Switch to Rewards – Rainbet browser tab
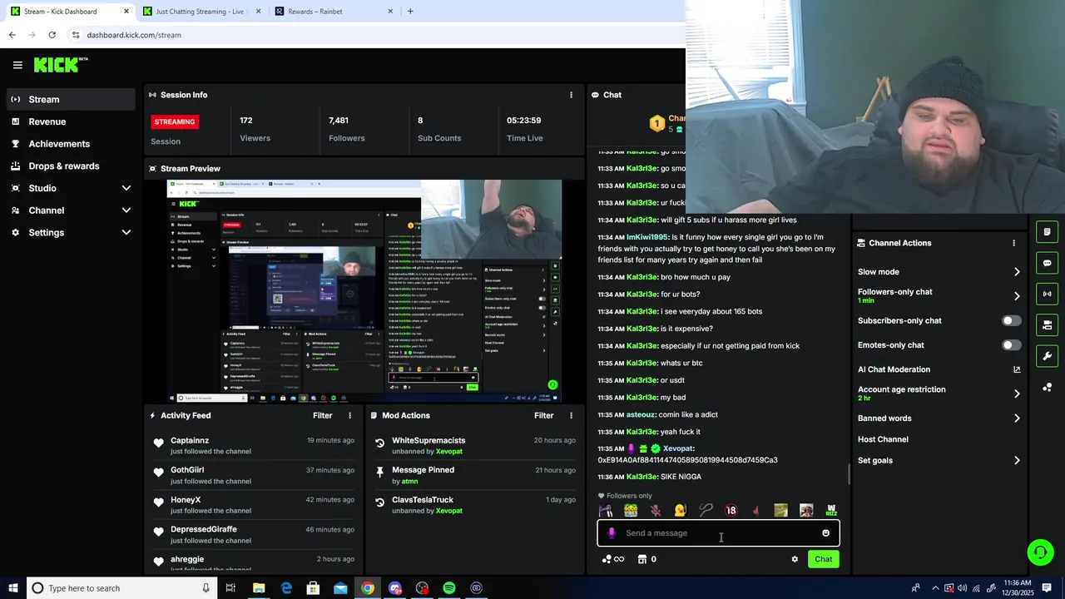The image size is (1065, 599). [x=334, y=12]
